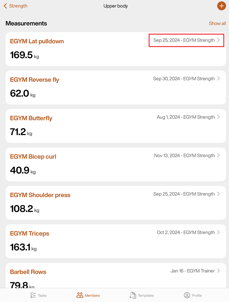Click the Profile person icon
This screenshot has width=229, height=302.
187,295
